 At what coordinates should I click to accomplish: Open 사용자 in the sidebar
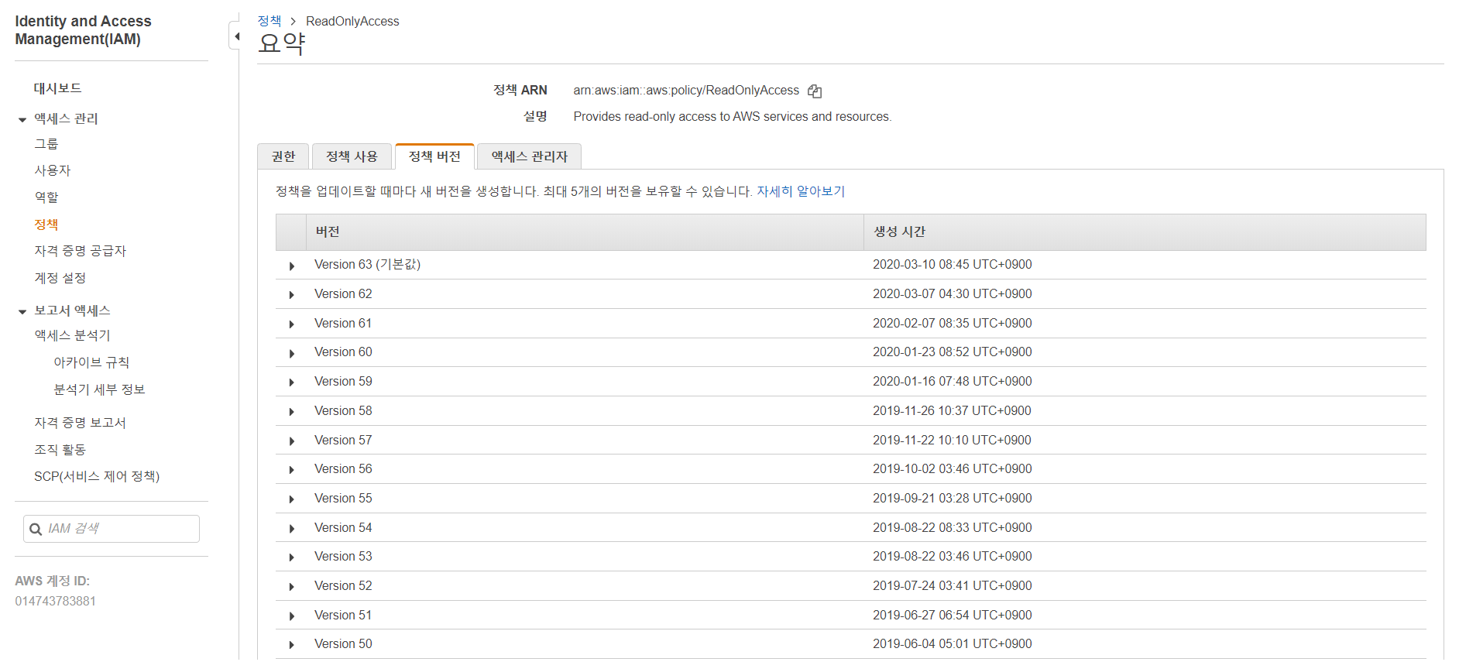pos(52,170)
